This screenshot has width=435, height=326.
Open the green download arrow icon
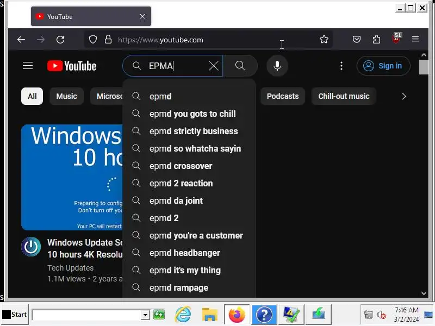319,315
